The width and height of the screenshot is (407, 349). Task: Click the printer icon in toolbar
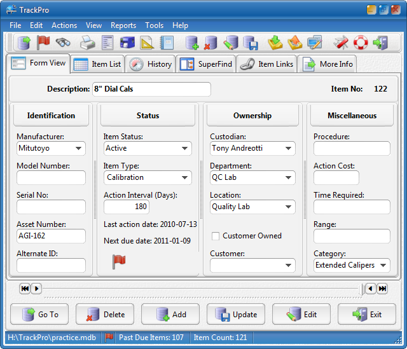88,43
